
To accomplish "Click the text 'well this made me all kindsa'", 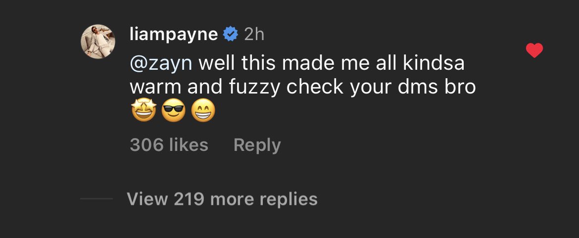I will coord(332,63).
